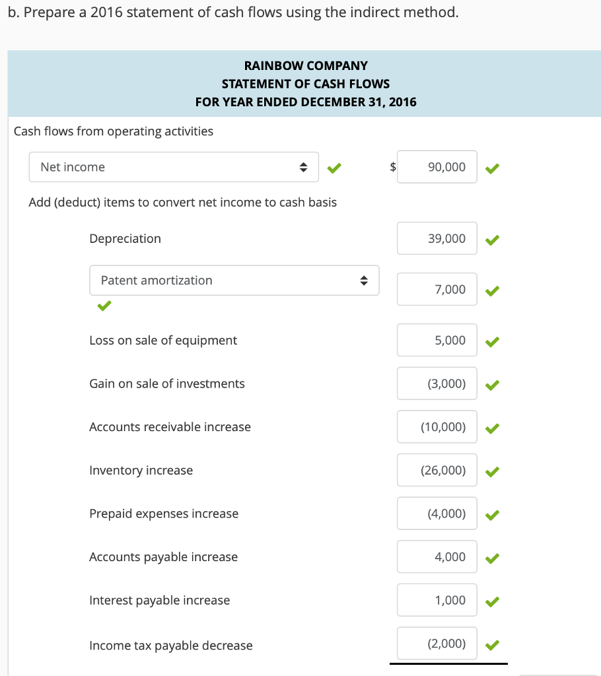Click the Income tax payable decrease field

pyautogui.click(x=437, y=644)
